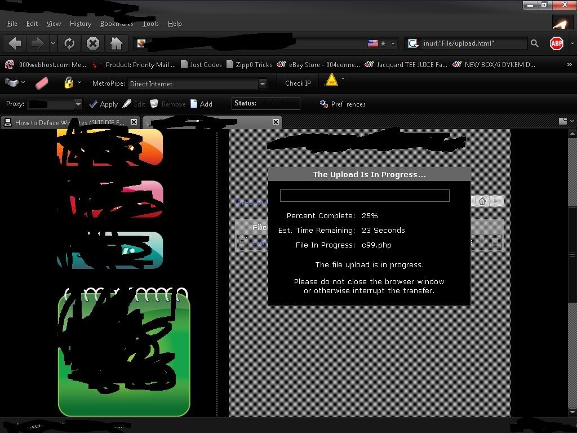Image resolution: width=577 pixels, height=433 pixels.
Task: Stop loading the page
Action: (93, 43)
